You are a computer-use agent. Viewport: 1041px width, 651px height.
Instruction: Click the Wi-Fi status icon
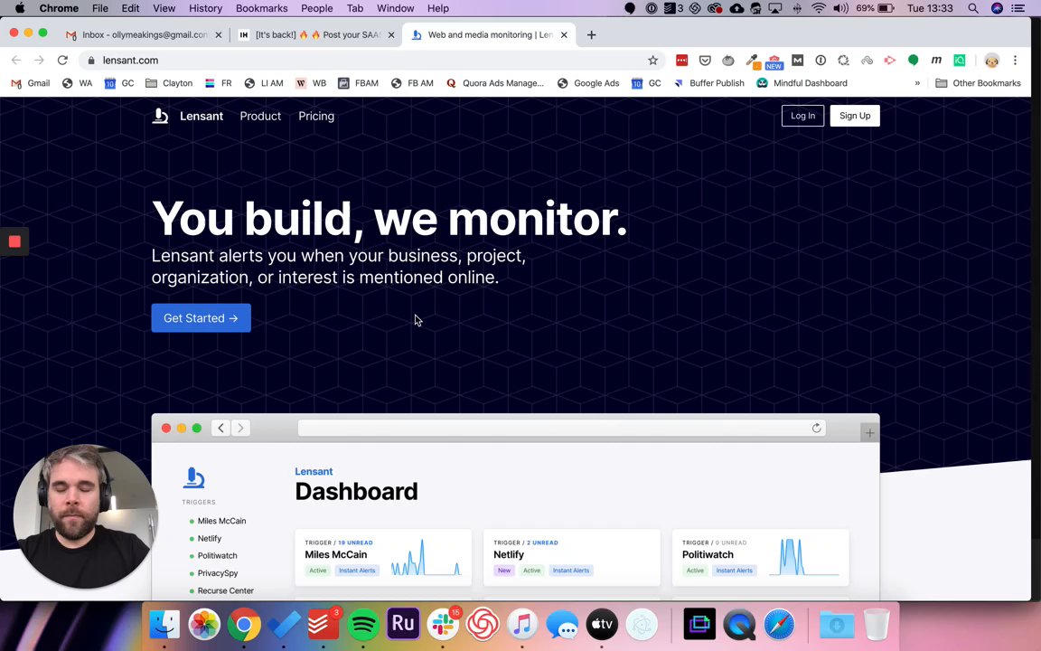[819, 8]
